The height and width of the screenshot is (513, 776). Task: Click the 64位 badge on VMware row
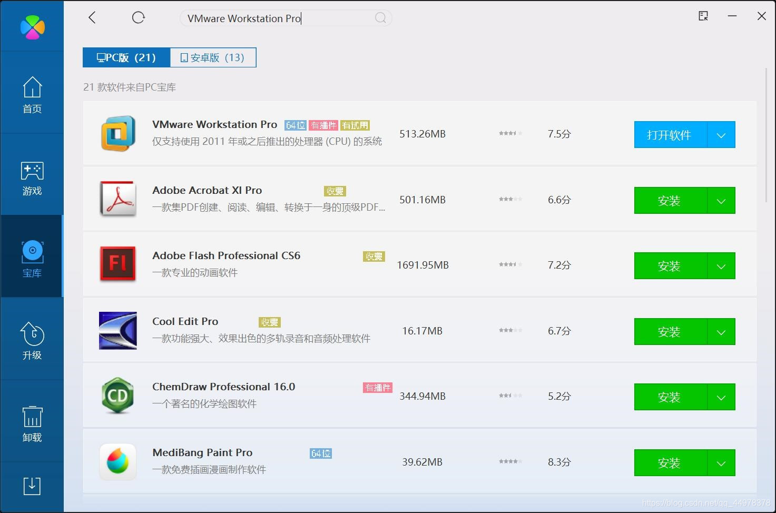[296, 125]
